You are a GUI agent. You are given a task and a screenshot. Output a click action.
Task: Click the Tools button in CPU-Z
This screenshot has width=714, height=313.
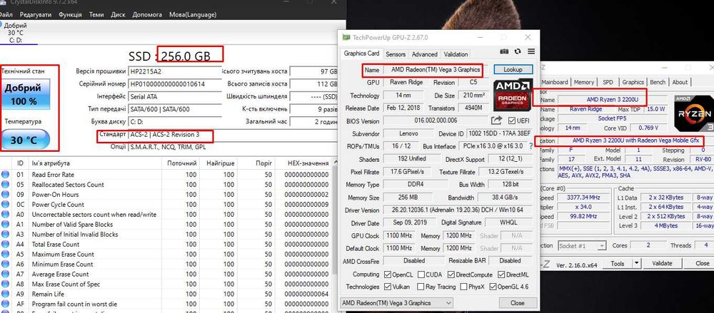618,263
